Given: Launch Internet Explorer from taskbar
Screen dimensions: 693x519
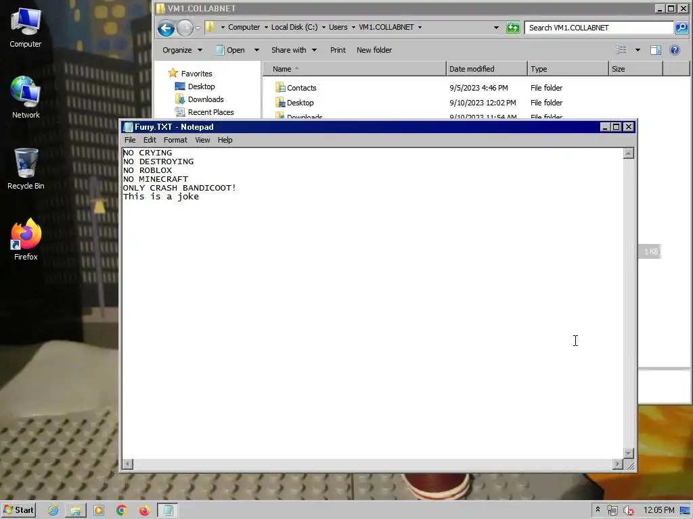Looking at the screenshot, I should [53, 511].
